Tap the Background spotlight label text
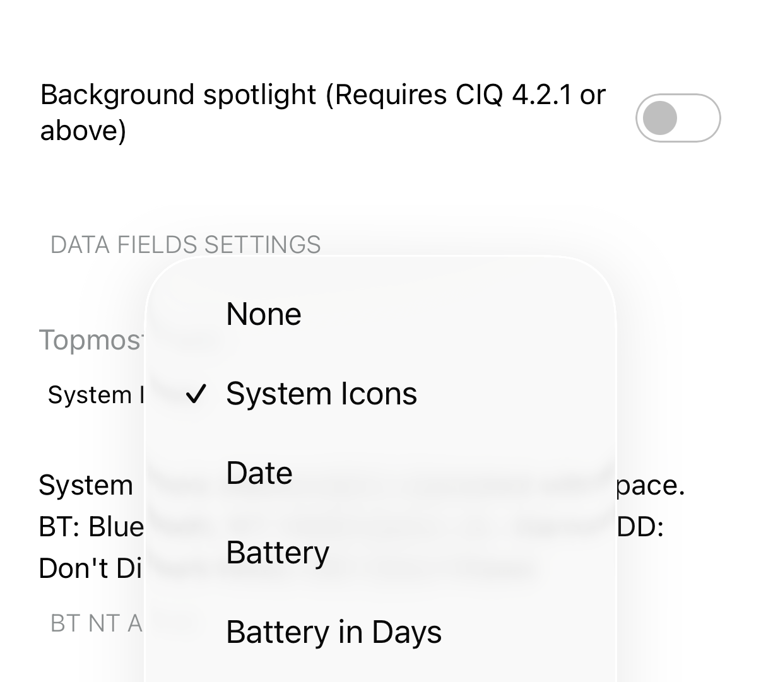761x682 pixels. click(x=322, y=113)
